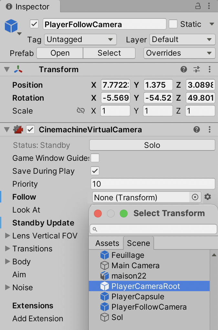The image size is (218, 330).
Task: Open CinemachineVirtualCamera component context menu
Action: coord(210,130)
